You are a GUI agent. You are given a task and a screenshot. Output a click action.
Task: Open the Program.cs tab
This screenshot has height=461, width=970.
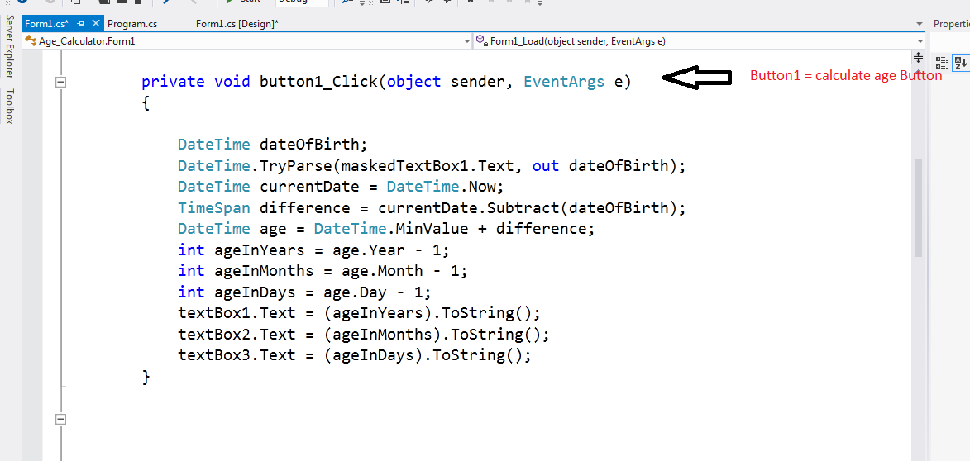[x=131, y=23]
